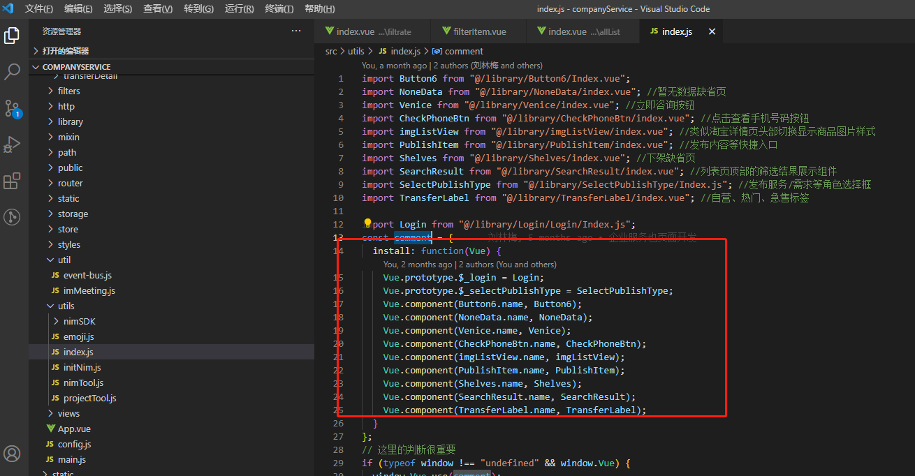Click the comment symbol breadcrumb

(x=458, y=51)
